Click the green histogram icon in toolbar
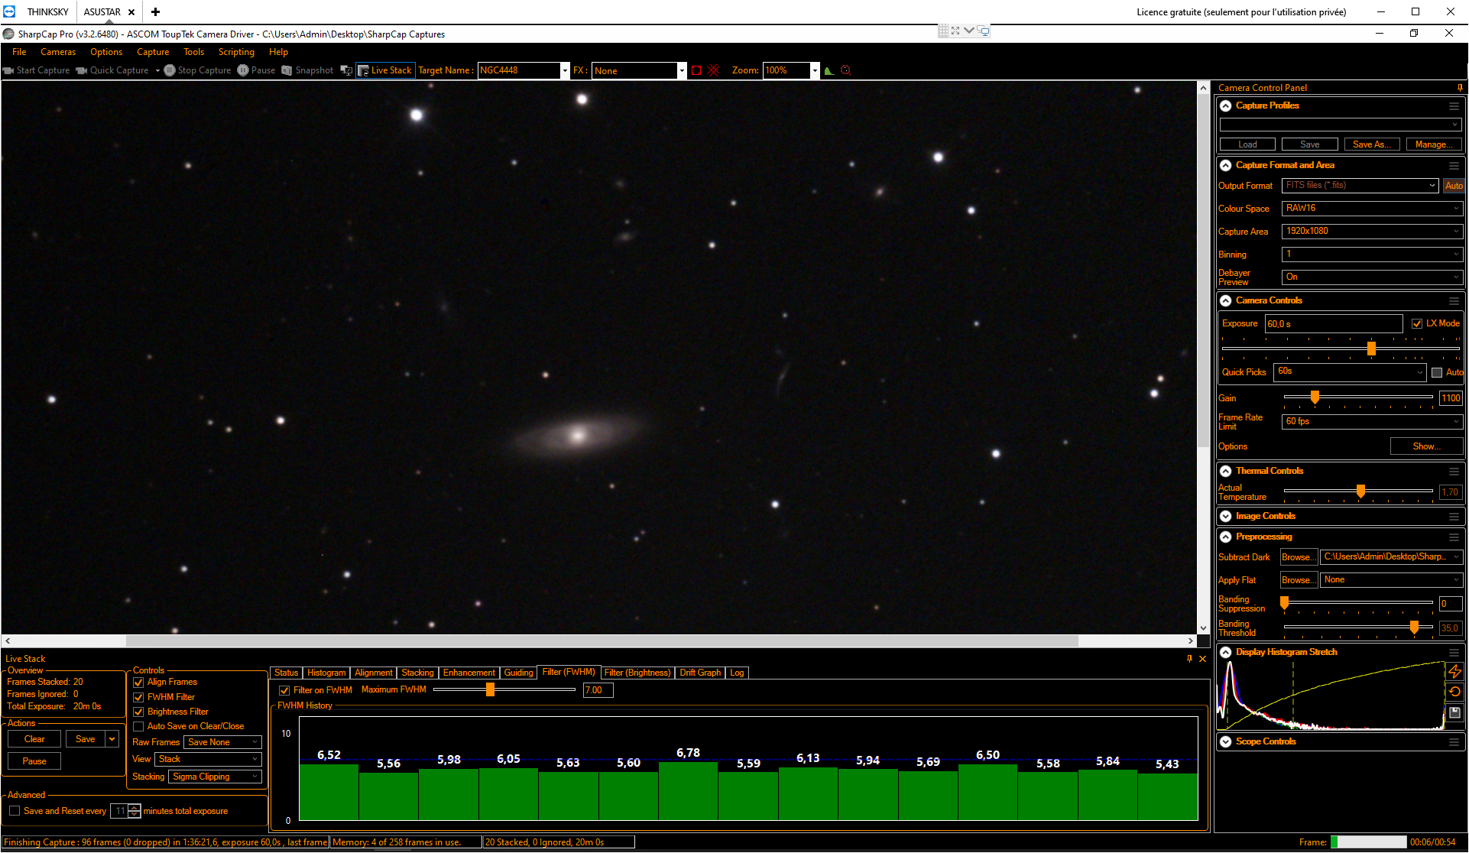The height and width of the screenshot is (853, 1469). click(x=829, y=70)
